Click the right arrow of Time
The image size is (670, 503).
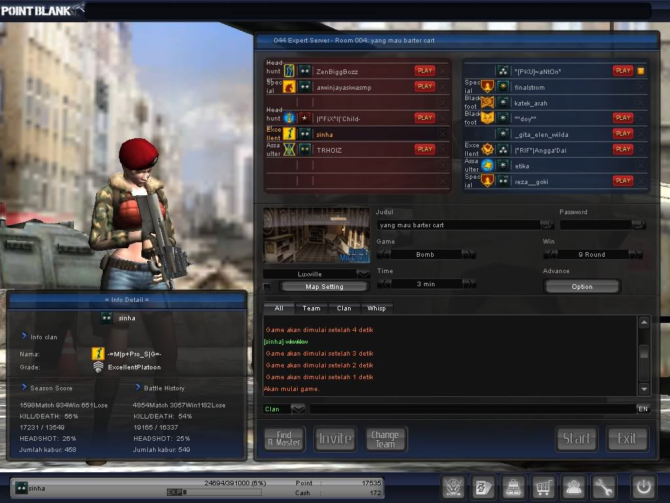pyautogui.click(x=469, y=284)
